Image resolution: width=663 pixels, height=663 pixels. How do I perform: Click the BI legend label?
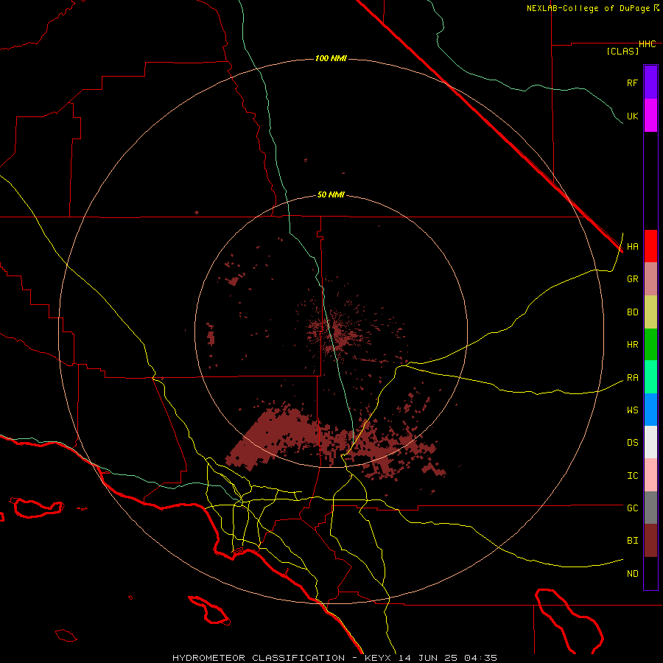click(x=633, y=541)
